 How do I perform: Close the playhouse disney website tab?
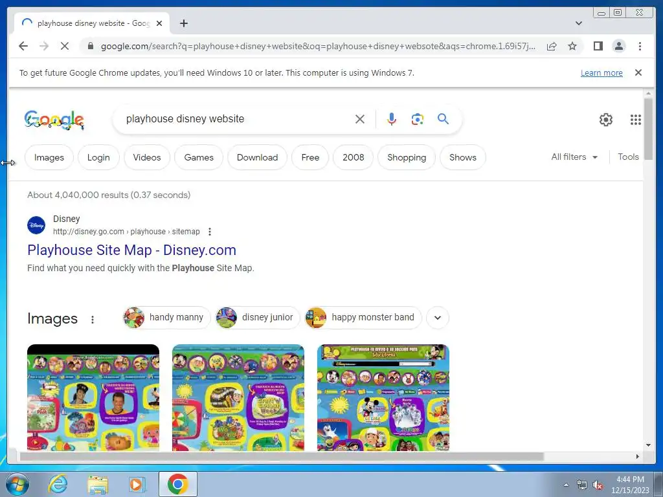pyautogui.click(x=159, y=23)
